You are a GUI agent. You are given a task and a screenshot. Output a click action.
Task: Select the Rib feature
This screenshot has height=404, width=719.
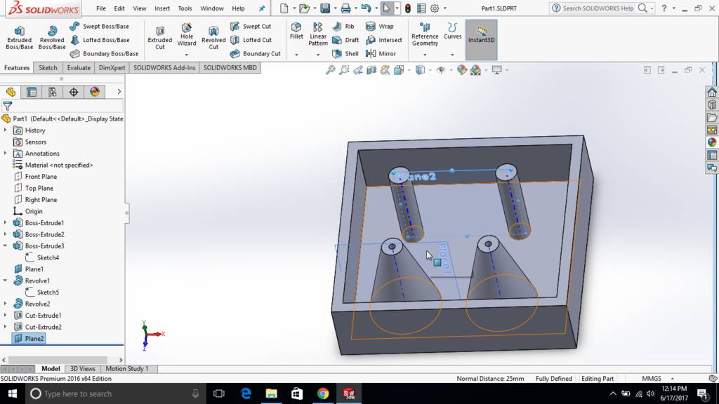coord(343,27)
